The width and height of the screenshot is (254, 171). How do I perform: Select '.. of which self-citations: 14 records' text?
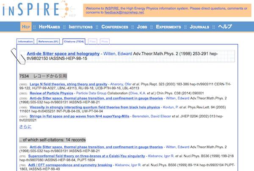point(52,140)
